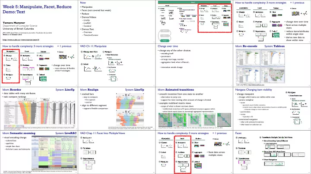The image size is (311, 174).
Task: Click the 'visual encoding change' bullet
Action: (x=15, y=137)
